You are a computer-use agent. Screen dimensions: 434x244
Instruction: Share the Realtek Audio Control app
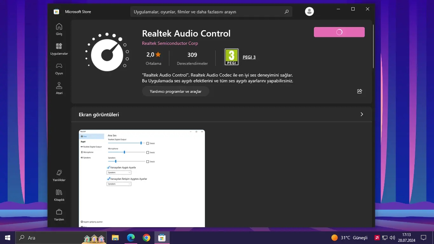tap(360, 91)
